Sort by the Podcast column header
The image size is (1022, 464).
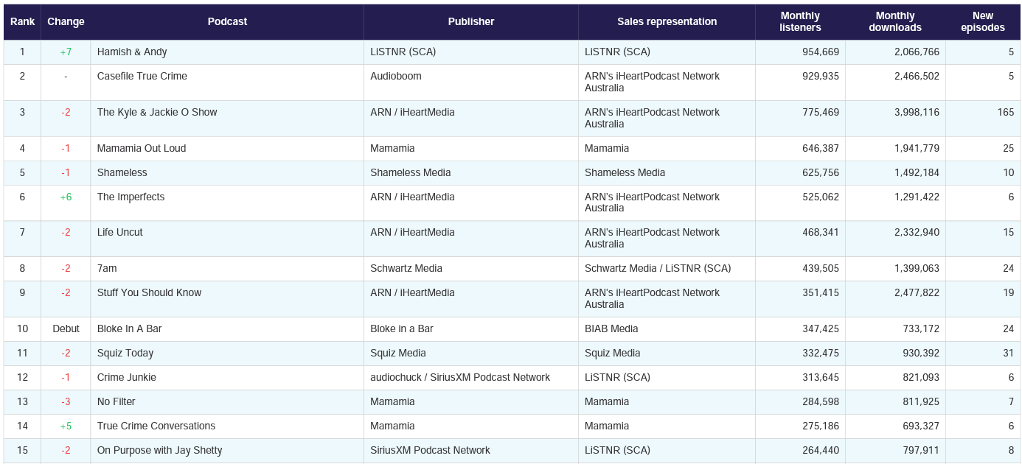pyautogui.click(x=227, y=22)
